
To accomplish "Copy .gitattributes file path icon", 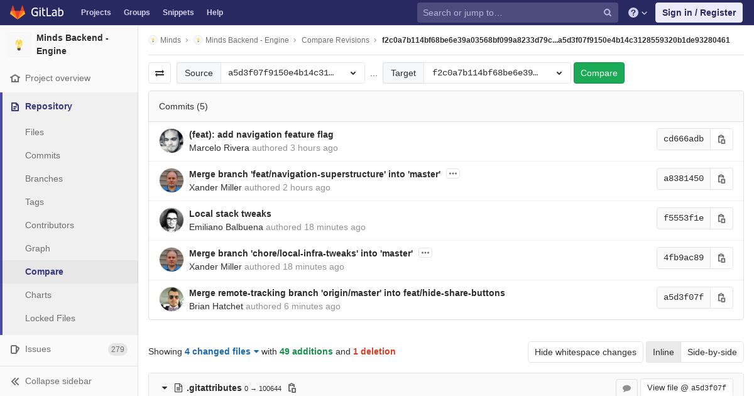I will tap(292, 388).
